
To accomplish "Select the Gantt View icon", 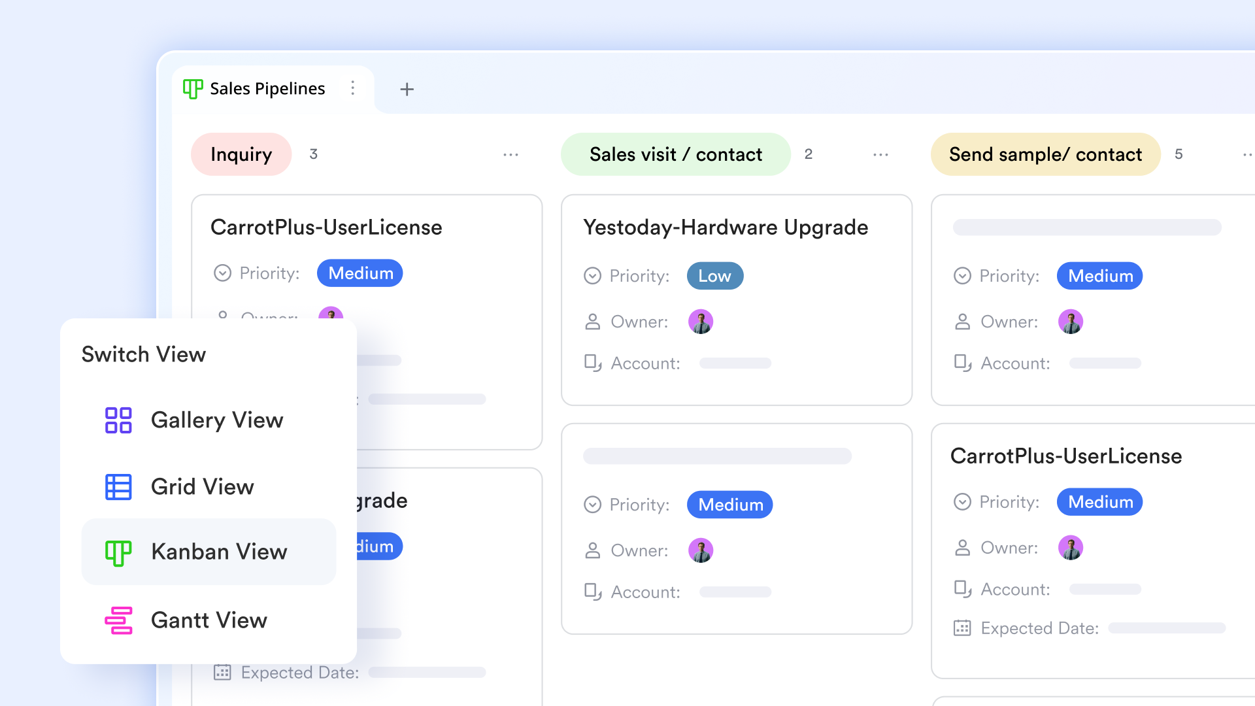I will (118, 620).
